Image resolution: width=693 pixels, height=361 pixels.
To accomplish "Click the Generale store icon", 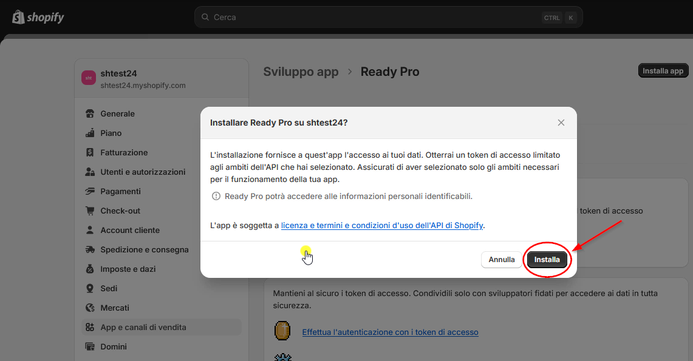I will (x=90, y=113).
